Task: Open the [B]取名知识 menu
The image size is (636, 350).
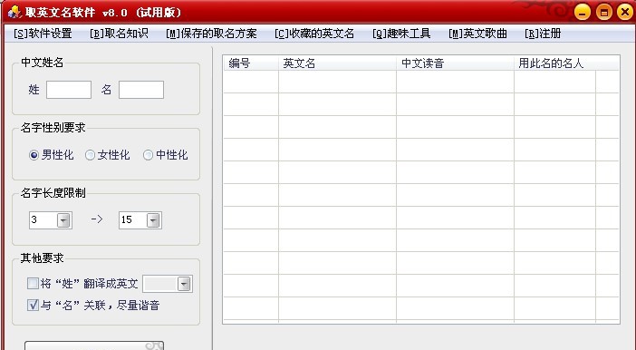Action: tap(119, 34)
